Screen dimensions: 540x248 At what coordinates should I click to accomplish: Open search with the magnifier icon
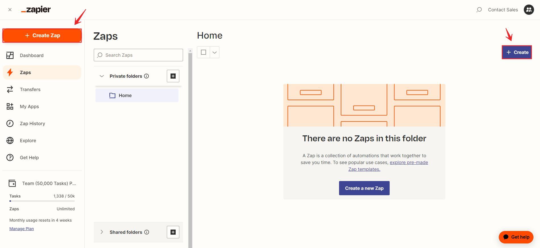(479, 10)
